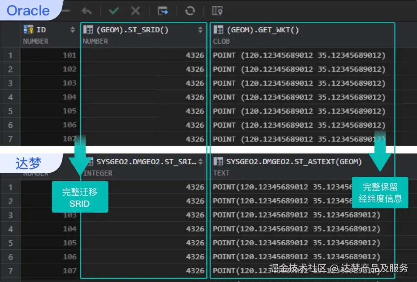The width and height of the screenshot is (417, 282).
Task: Click ID cell 105 in 达梦 grid
Action: pos(50,243)
